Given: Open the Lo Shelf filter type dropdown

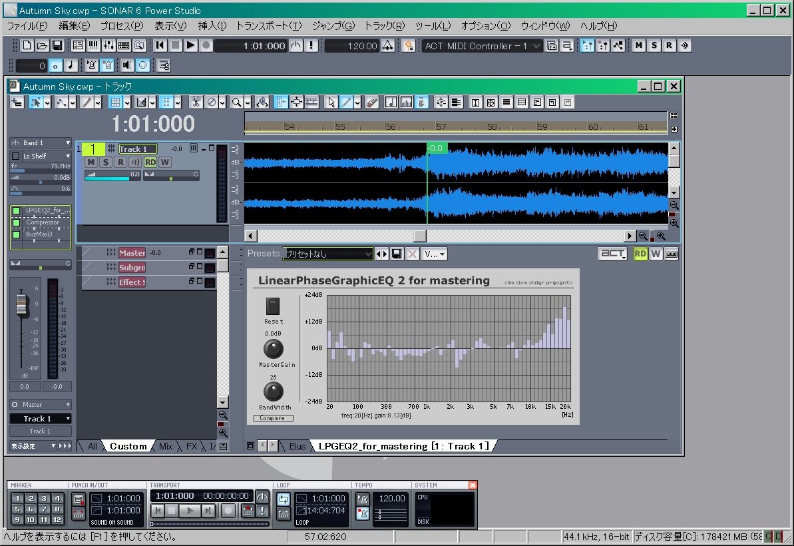Looking at the screenshot, I should [68, 156].
